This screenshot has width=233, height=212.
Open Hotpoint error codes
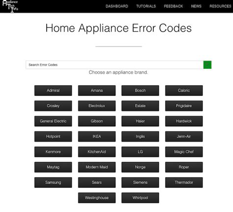pyautogui.click(x=53, y=136)
